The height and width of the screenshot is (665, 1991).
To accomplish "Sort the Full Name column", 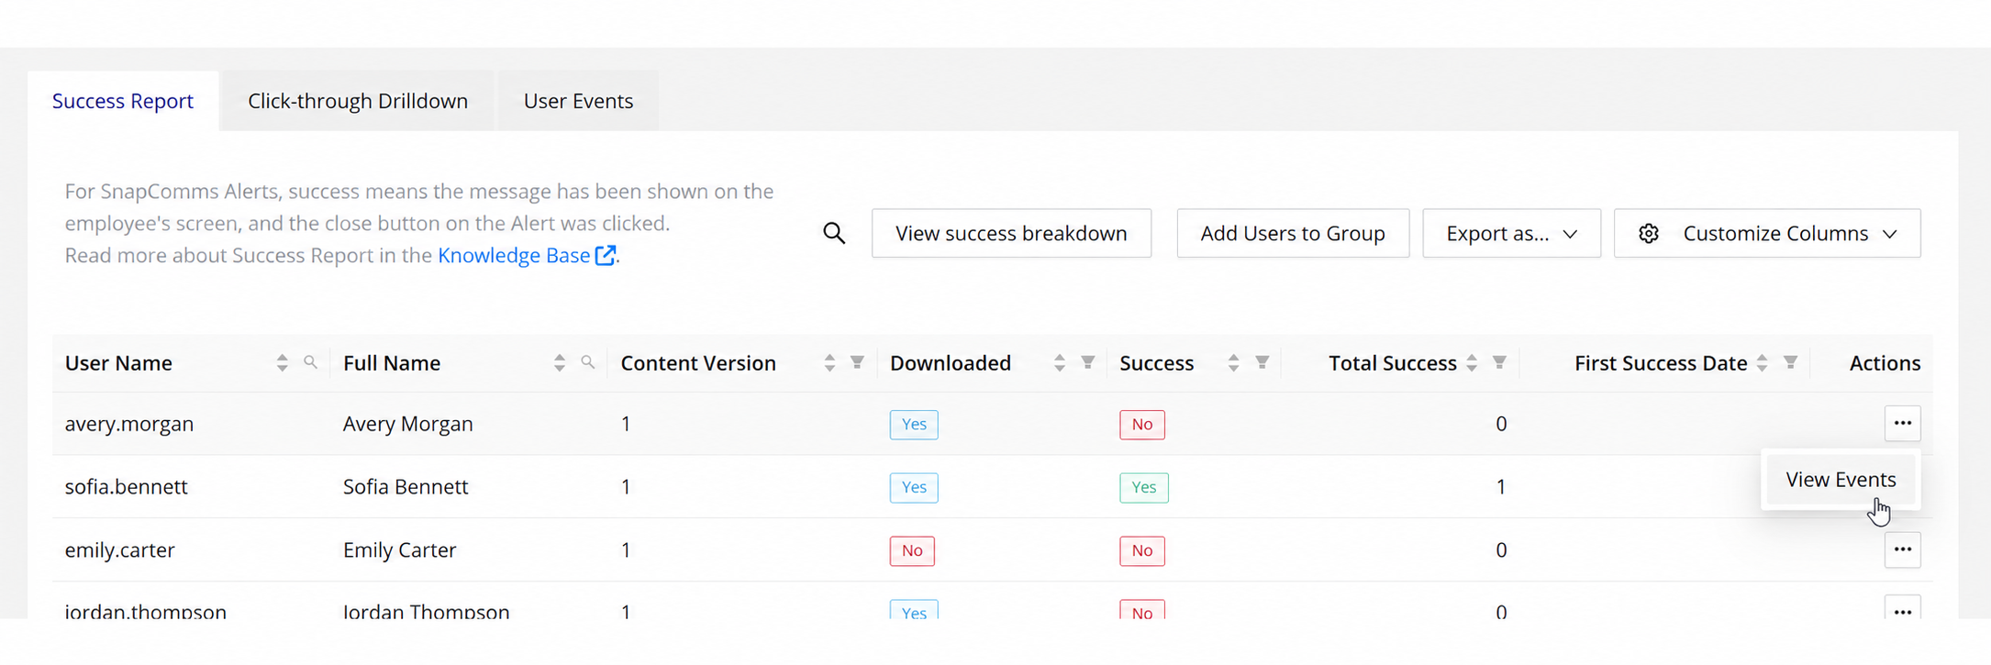I will 560,363.
